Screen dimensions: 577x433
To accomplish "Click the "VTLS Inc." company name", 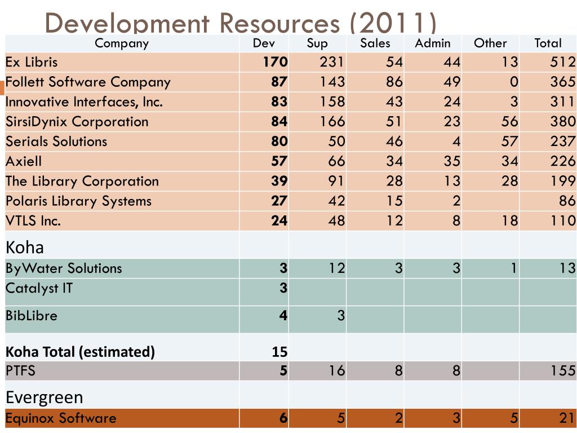I will [x=33, y=221].
